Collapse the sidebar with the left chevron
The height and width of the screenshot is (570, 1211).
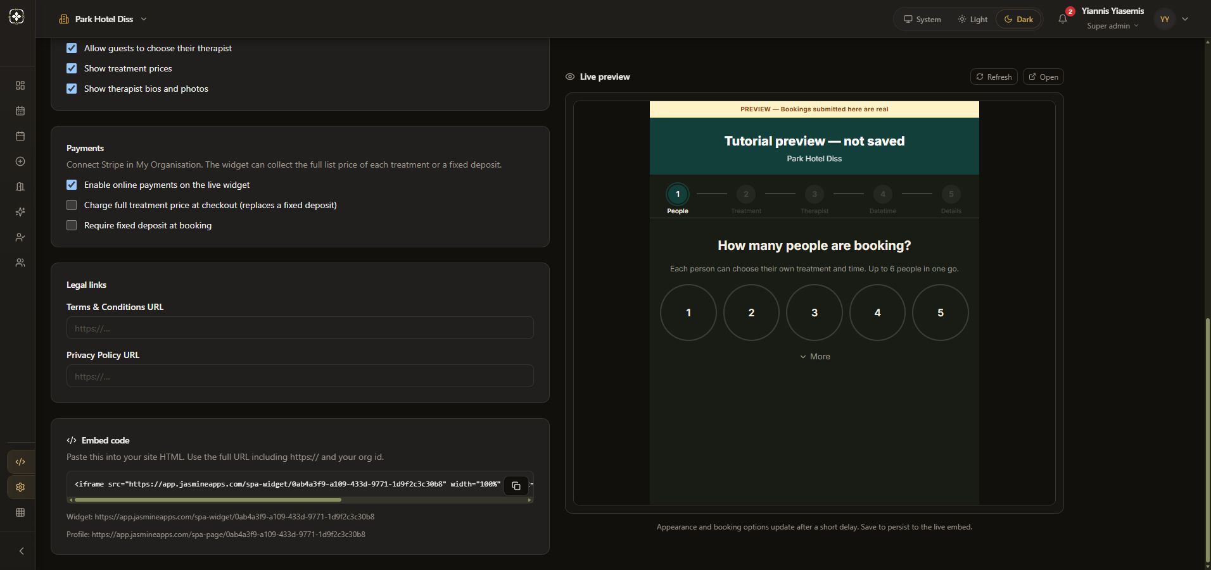[22, 551]
